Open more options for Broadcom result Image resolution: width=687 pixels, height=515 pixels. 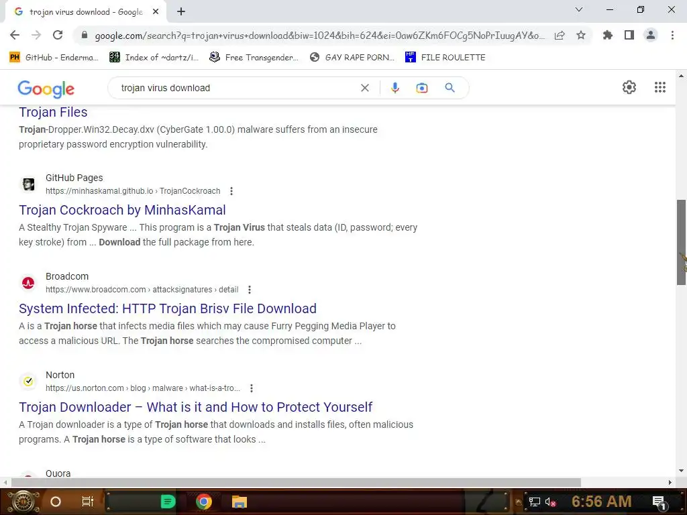click(x=250, y=290)
